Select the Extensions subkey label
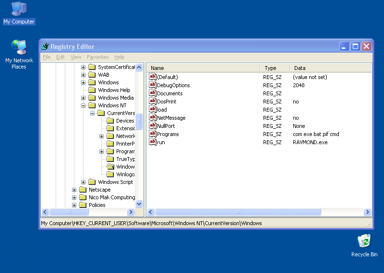This screenshot has width=384, height=273. pyautogui.click(x=125, y=128)
